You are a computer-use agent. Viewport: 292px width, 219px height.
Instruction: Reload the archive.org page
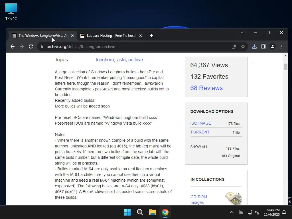[x=31, y=46]
